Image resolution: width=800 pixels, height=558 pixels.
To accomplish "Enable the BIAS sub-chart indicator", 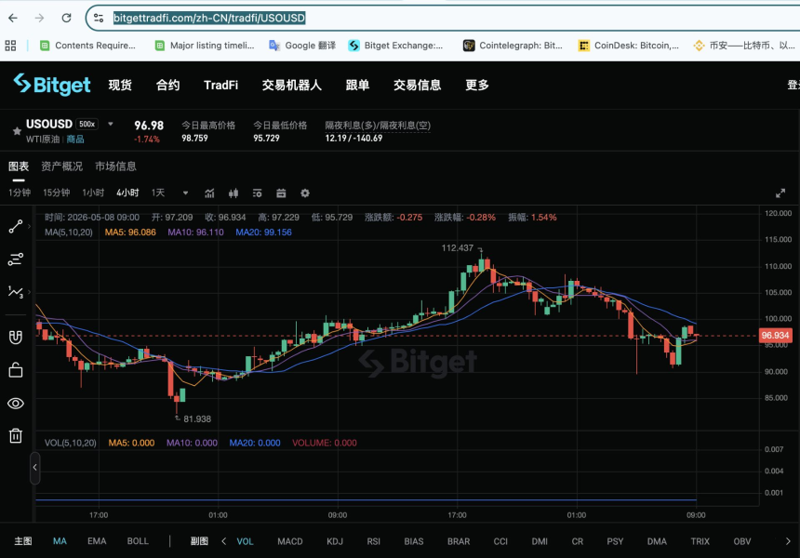I will click(x=414, y=541).
